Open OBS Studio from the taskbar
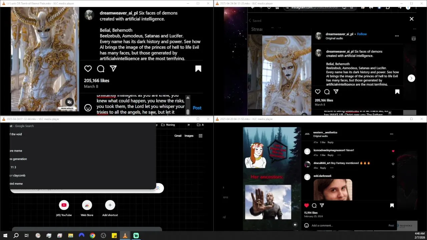The height and width of the screenshot is (240, 427). [x=103, y=236]
